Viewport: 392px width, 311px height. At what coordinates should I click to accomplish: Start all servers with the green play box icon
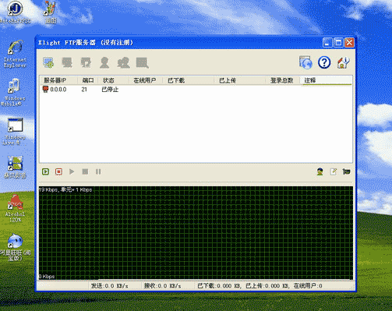(x=46, y=171)
